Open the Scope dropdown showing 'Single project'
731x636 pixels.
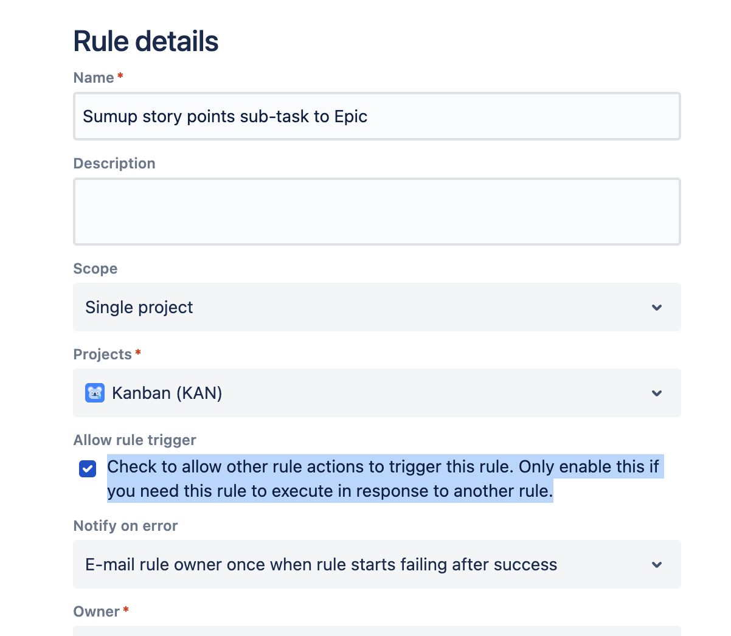pyautogui.click(x=365, y=307)
